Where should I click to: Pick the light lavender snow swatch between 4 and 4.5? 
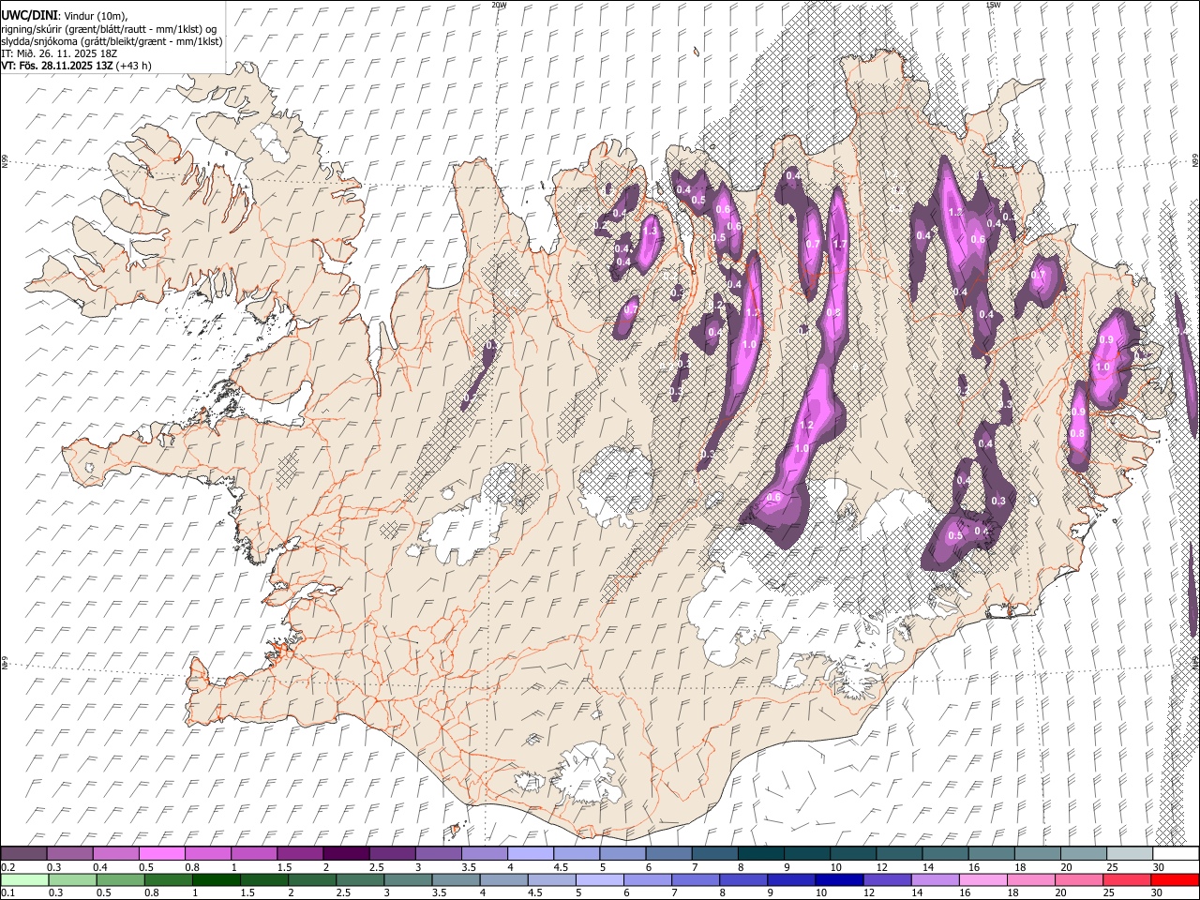click(x=529, y=854)
